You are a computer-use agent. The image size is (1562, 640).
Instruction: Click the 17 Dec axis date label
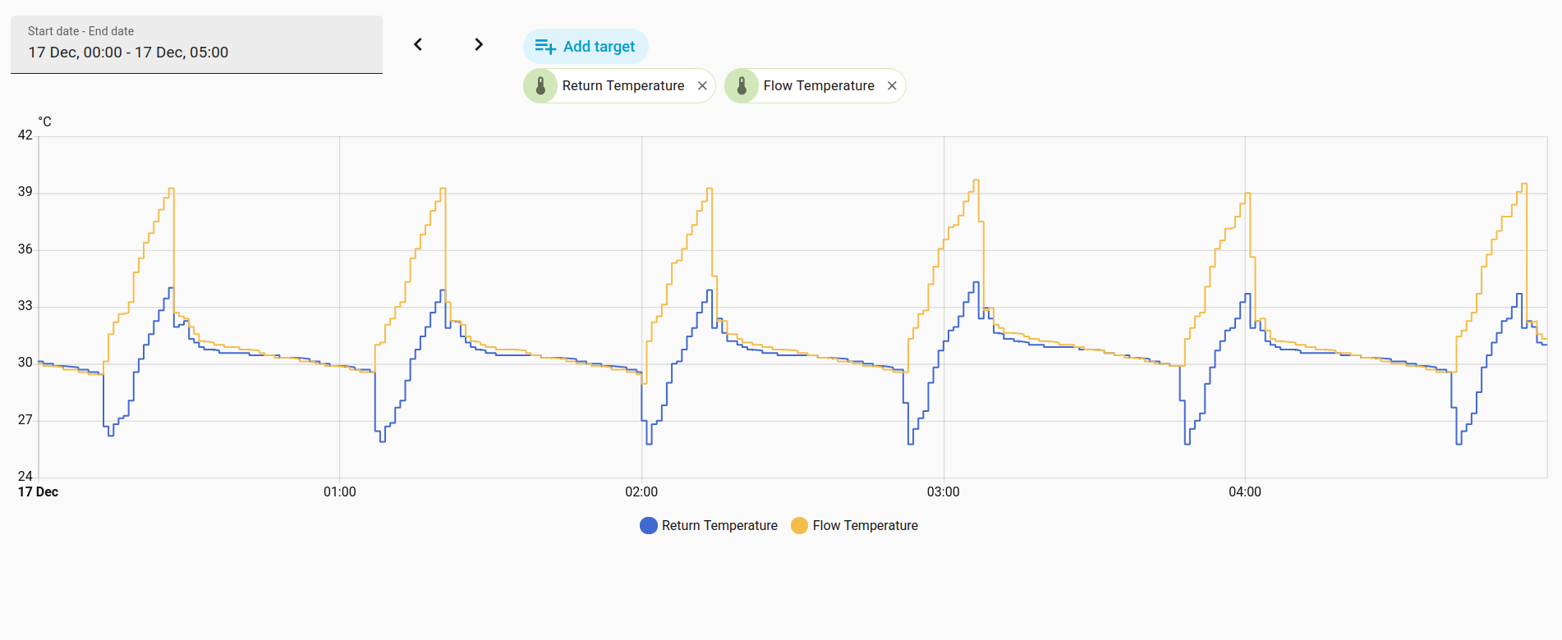(x=39, y=491)
